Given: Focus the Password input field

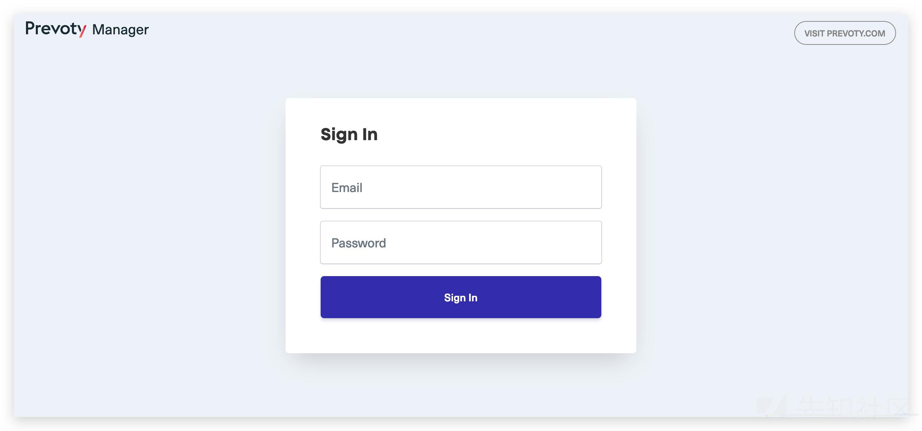Looking at the screenshot, I should coord(461,243).
